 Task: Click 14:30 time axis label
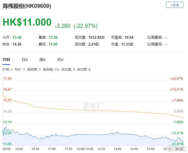134,149
